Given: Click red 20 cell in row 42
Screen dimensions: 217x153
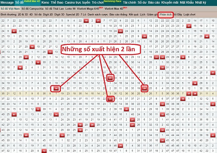Looking at the screenshot, I should pos(92,125).
